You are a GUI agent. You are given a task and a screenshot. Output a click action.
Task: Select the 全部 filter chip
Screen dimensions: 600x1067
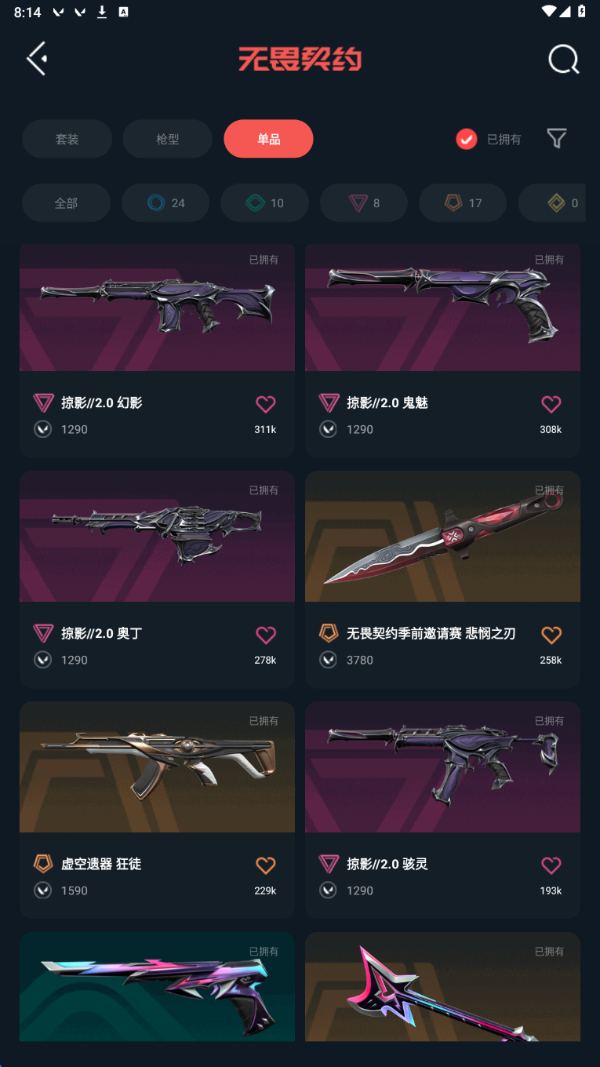(x=66, y=203)
